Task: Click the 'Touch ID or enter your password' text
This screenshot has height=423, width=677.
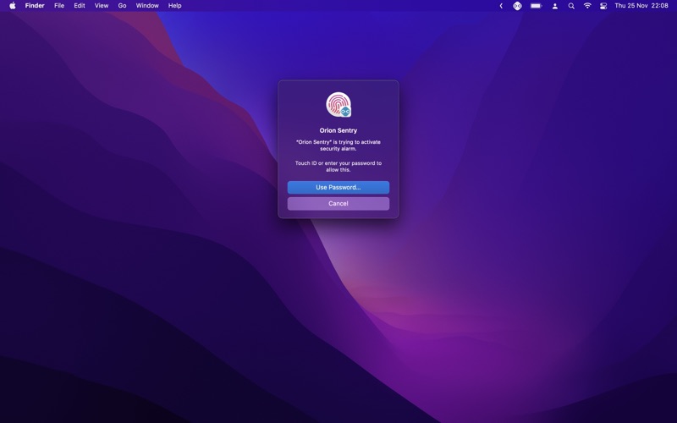Action: pos(338,167)
